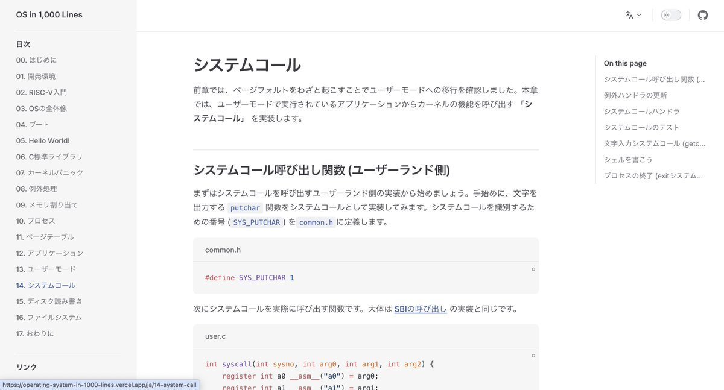Open chapter 17. おわりに
This screenshot has height=390, width=724.
(x=35, y=333)
